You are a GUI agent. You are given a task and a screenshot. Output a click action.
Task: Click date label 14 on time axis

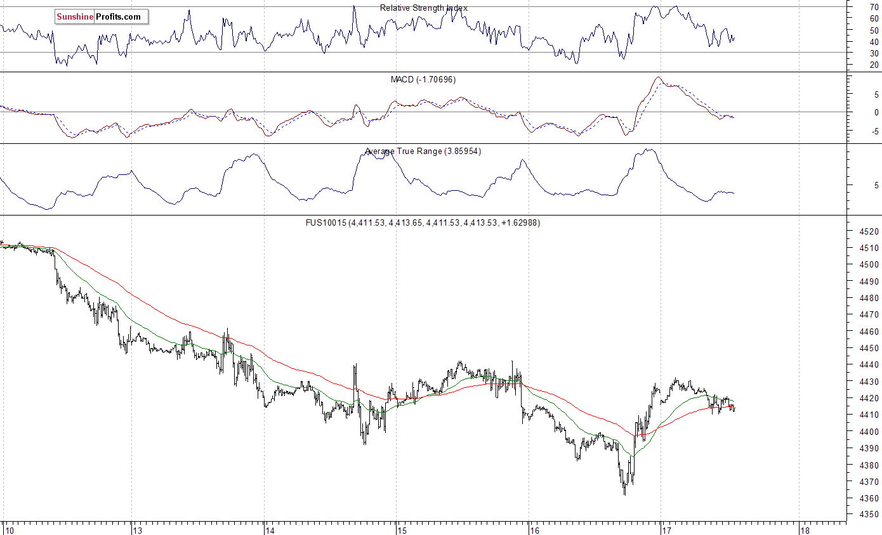(x=270, y=529)
